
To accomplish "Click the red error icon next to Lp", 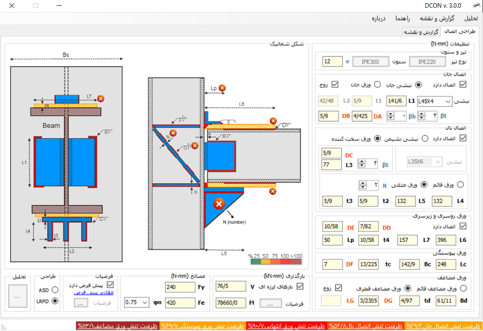I will pos(222,88).
